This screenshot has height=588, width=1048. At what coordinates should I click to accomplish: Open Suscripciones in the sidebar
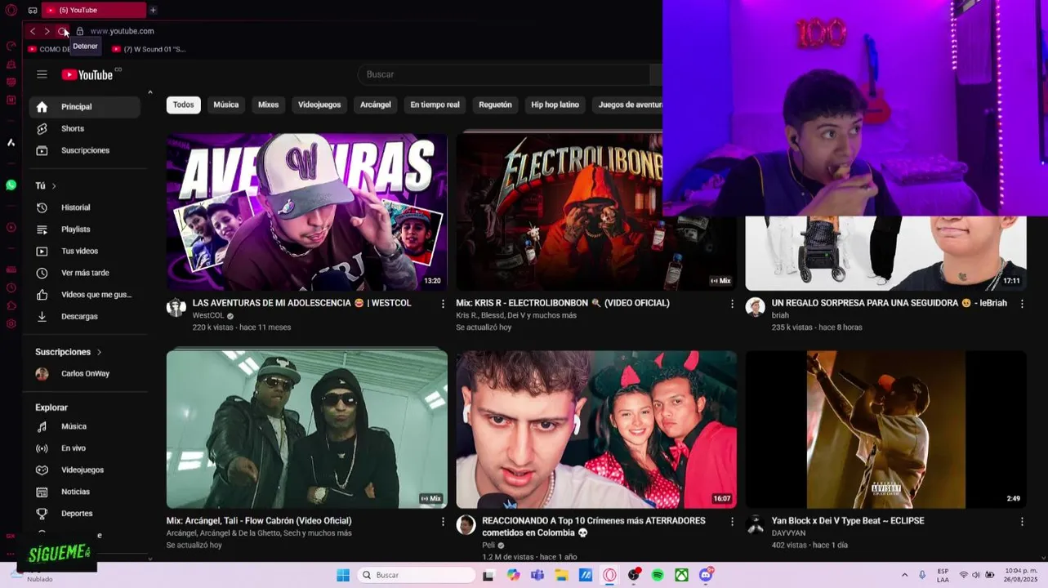pyautogui.click(x=84, y=150)
